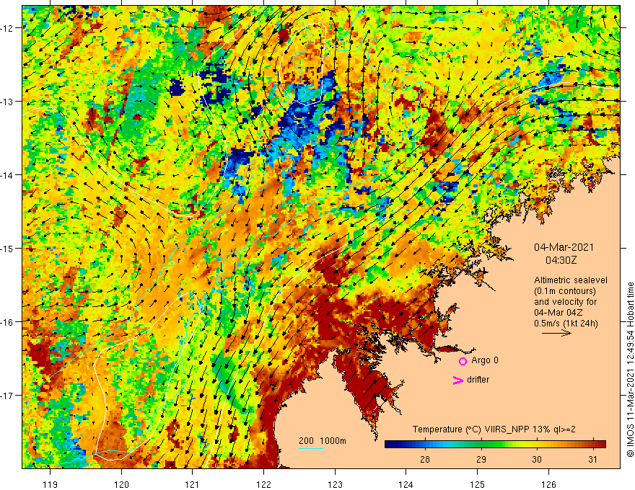Click the 122 longitude axis label

coord(263,484)
